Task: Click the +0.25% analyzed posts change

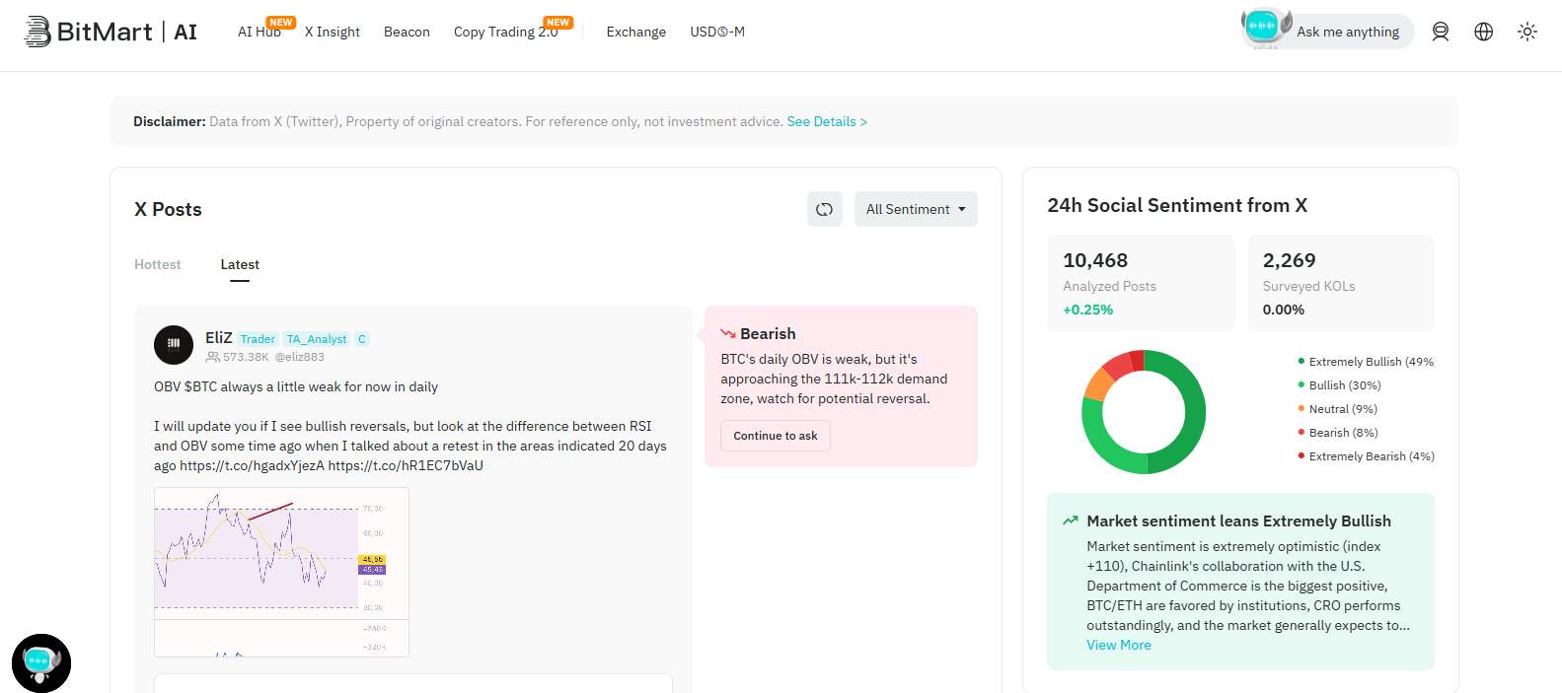Action: click(1087, 310)
